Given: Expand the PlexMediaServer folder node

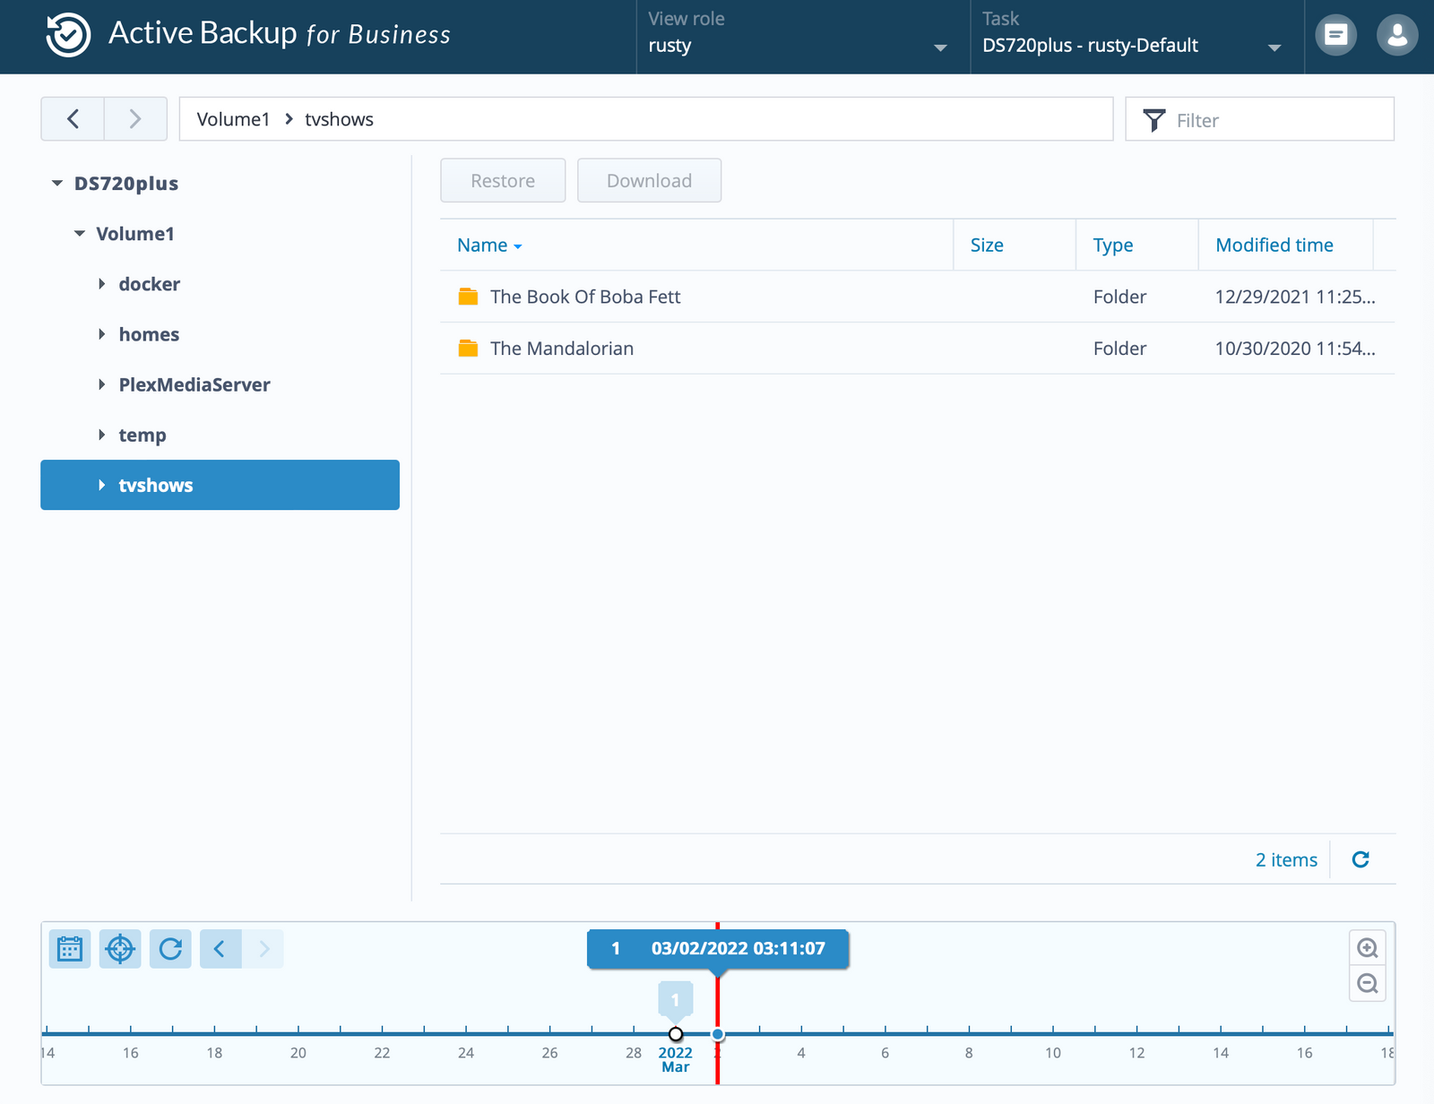Looking at the screenshot, I should (101, 384).
